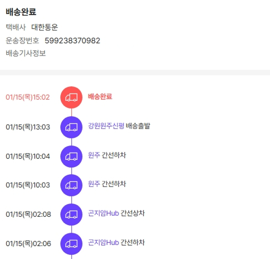
Task: Click the 01/15(목)02:08 timestamp
Action: [x=28, y=214]
